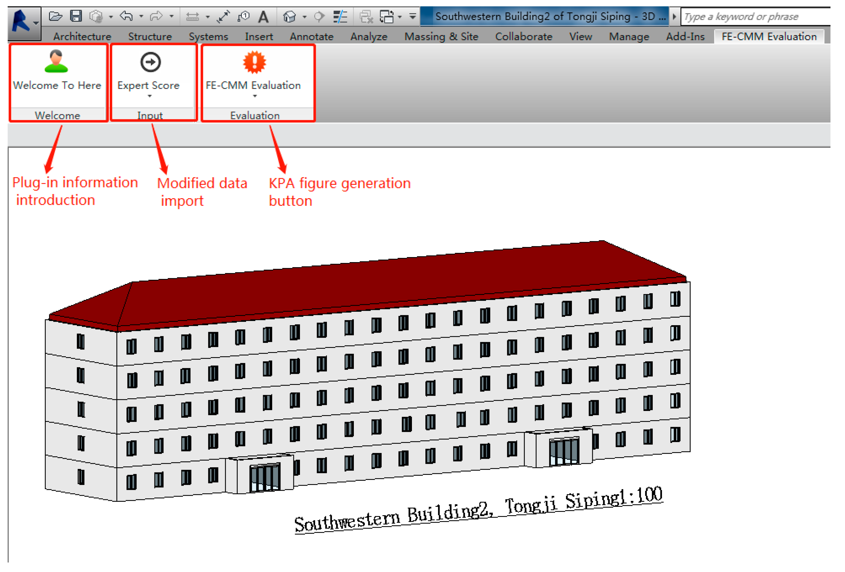The width and height of the screenshot is (845, 572).
Task: Switch to the Add-Ins tab
Action: (x=686, y=37)
